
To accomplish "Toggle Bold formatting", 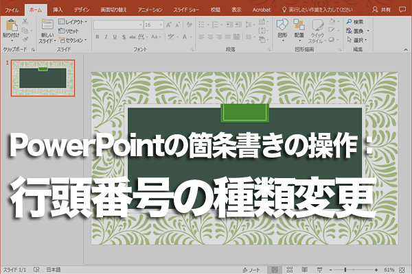I will [x=98, y=37].
